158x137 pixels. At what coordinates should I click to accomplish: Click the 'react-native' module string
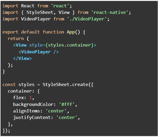110,12
